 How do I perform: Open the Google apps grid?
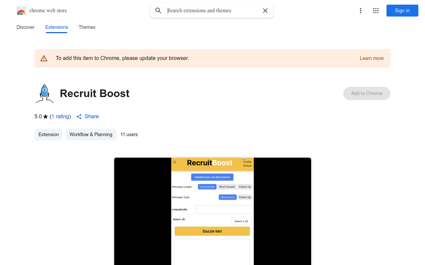376,11
